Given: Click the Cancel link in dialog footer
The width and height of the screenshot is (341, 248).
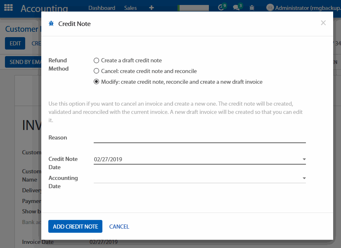Looking at the screenshot, I should pos(119,227).
